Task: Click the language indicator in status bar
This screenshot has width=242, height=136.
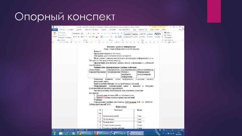Action: click(81, 130)
